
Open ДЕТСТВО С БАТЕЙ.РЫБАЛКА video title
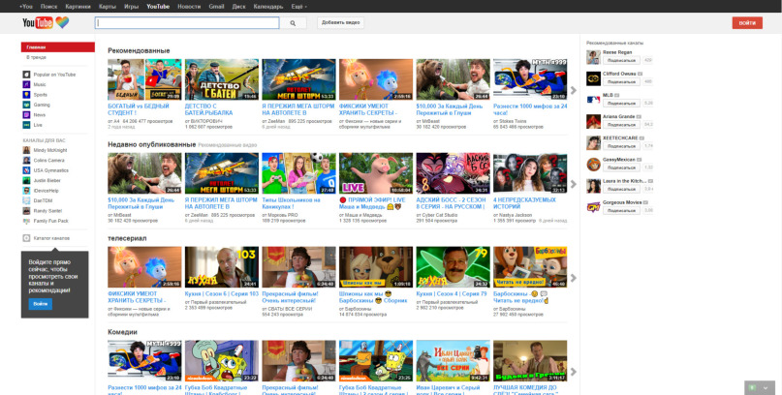(x=208, y=109)
